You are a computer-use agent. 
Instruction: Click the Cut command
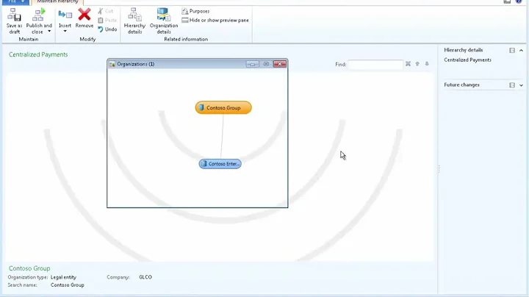click(105, 11)
